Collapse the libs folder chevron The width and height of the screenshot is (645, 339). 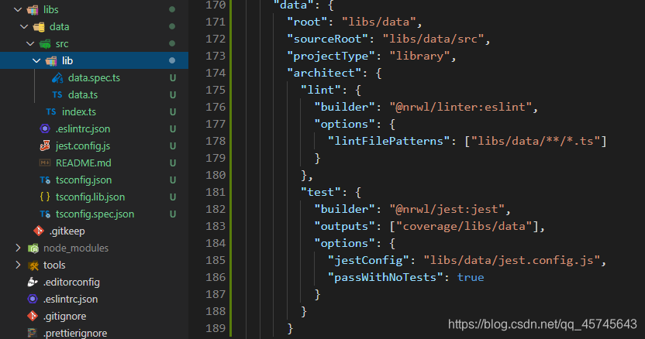18,9
